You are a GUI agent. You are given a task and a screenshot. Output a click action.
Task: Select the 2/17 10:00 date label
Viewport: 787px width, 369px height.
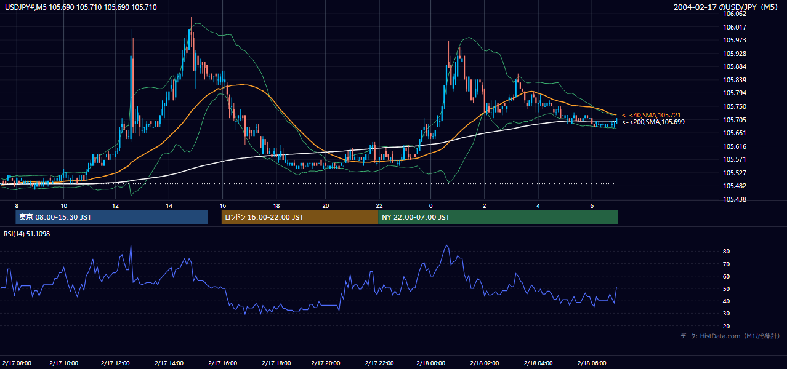(x=63, y=363)
